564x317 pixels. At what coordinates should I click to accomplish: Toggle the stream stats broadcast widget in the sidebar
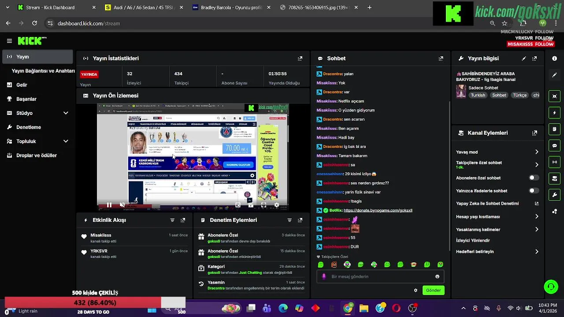554,162
